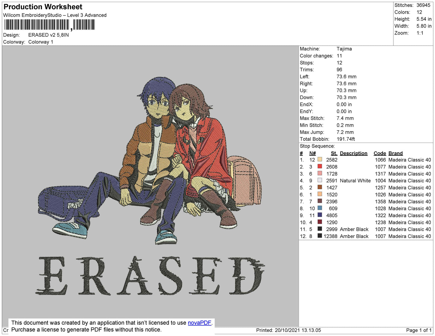
Task: Click the Stitches value 36945
Action: point(423,5)
